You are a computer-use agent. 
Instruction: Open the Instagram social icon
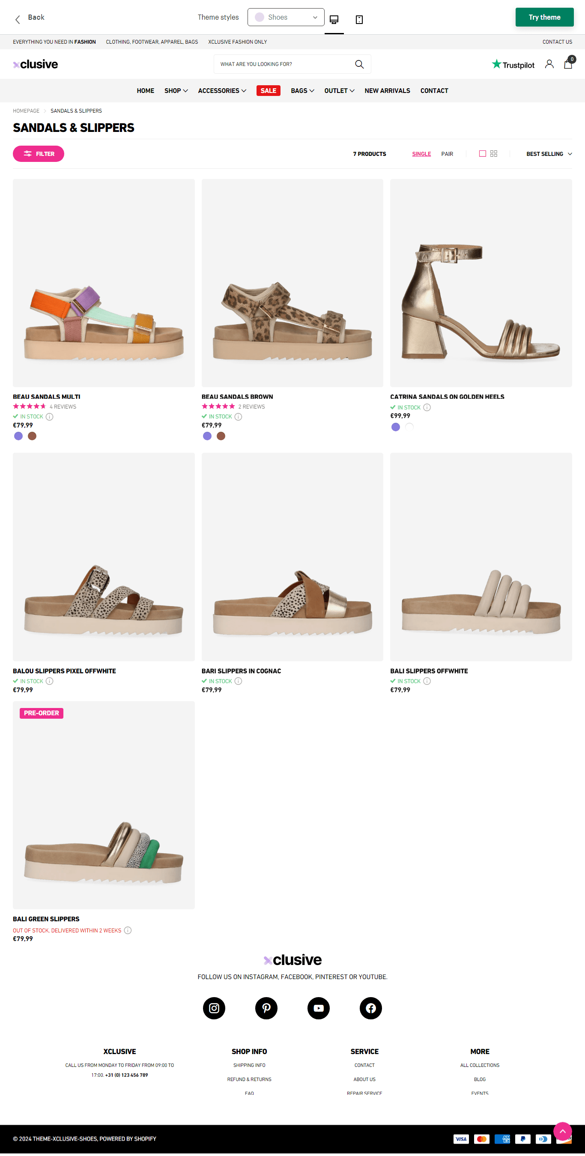[214, 1008]
